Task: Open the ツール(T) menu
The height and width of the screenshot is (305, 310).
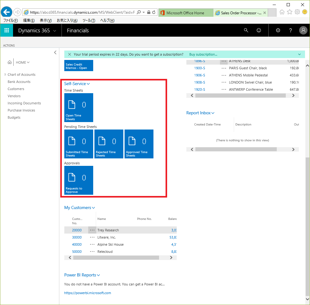Action: (x=89, y=20)
